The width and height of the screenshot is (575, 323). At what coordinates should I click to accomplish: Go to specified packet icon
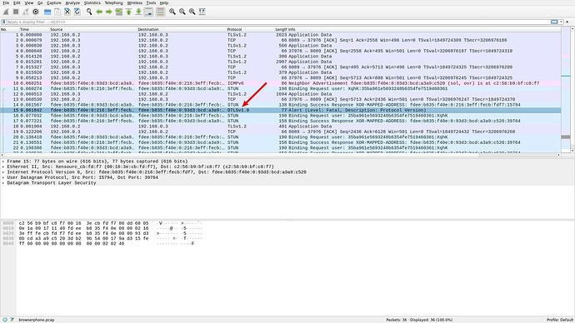[x=119, y=12]
